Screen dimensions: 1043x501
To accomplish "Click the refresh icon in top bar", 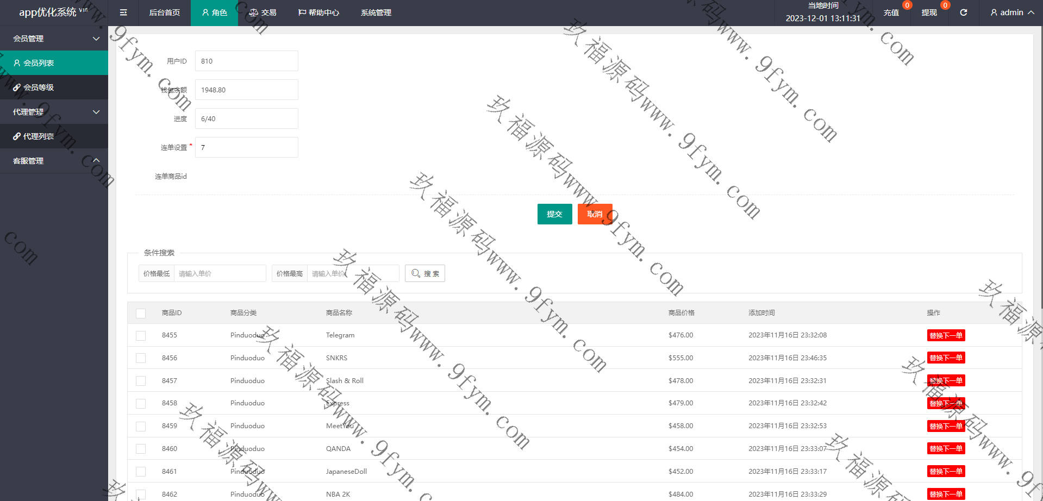I will click(963, 12).
